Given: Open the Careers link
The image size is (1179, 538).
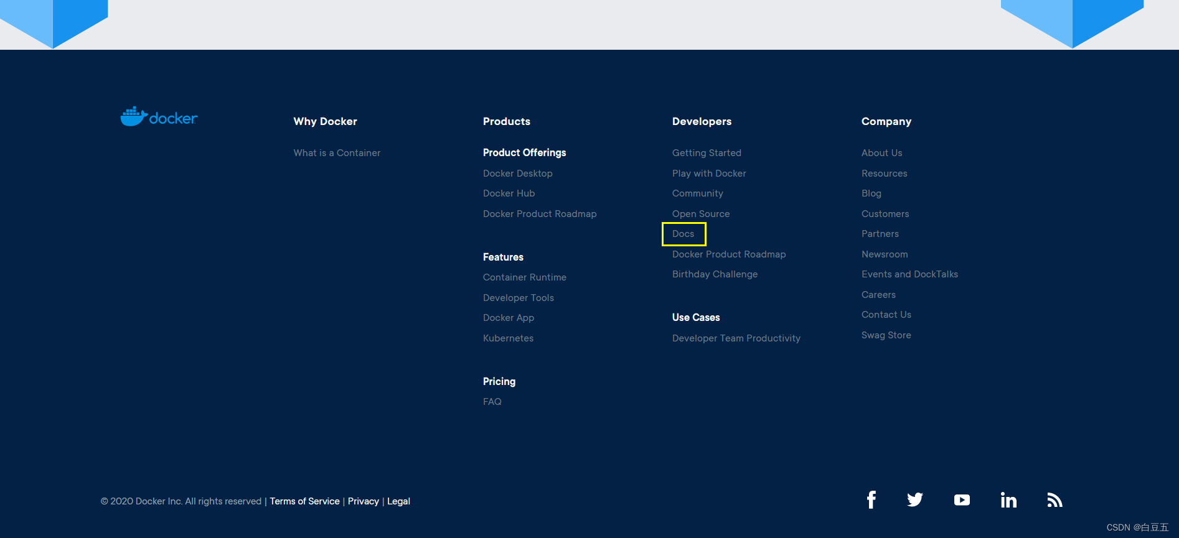Looking at the screenshot, I should tap(879, 295).
